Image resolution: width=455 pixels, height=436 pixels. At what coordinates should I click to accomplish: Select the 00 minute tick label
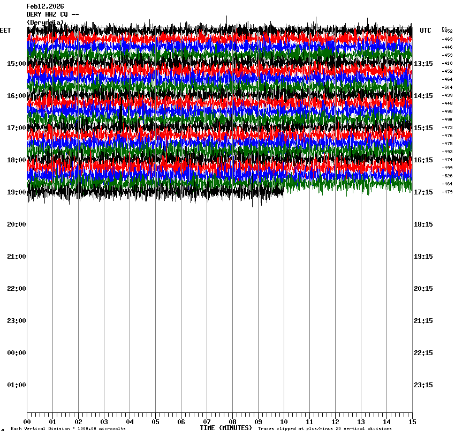(27, 422)
